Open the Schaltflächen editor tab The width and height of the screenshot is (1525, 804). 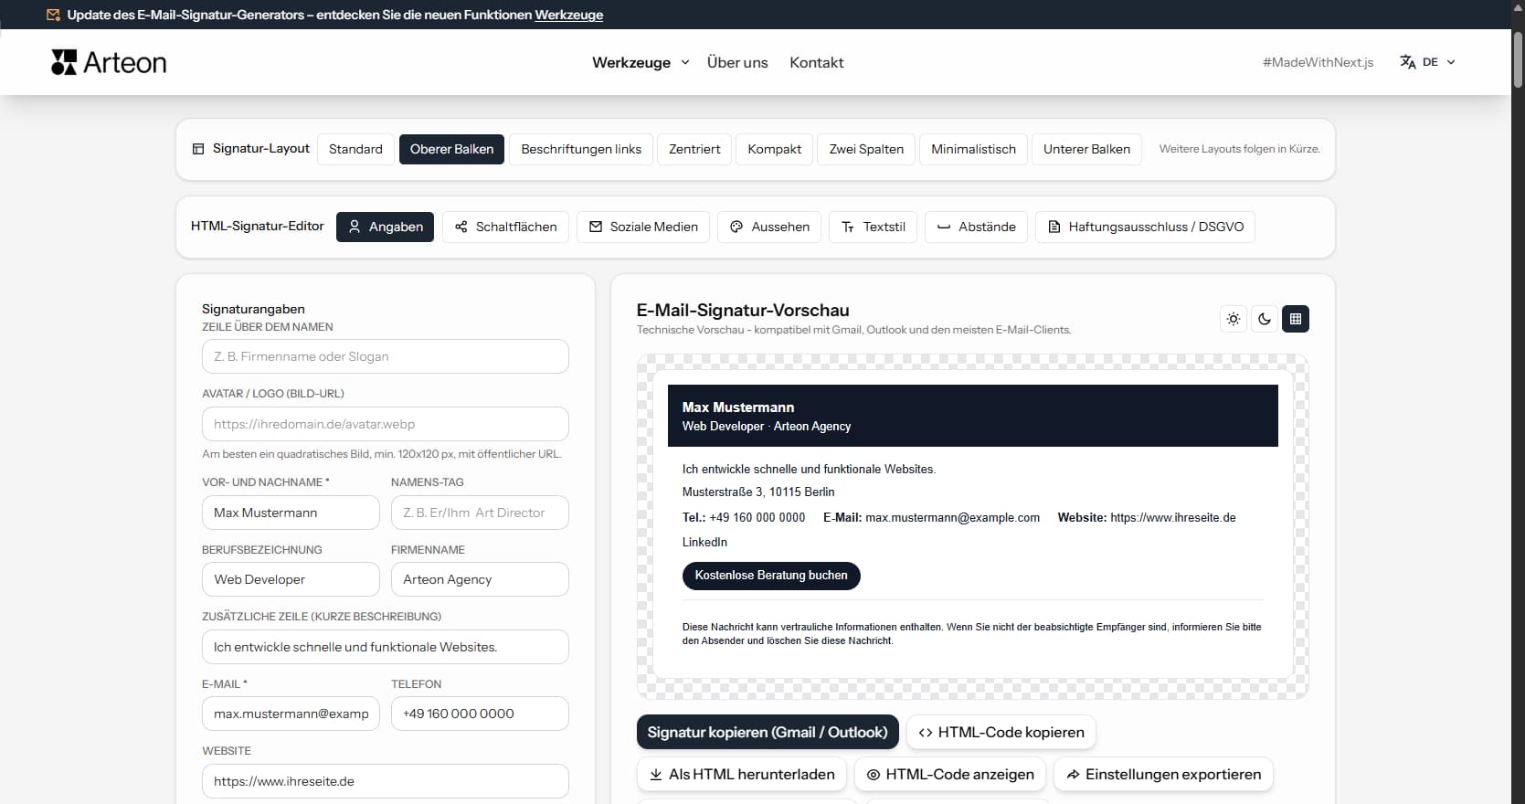click(x=505, y=227)
